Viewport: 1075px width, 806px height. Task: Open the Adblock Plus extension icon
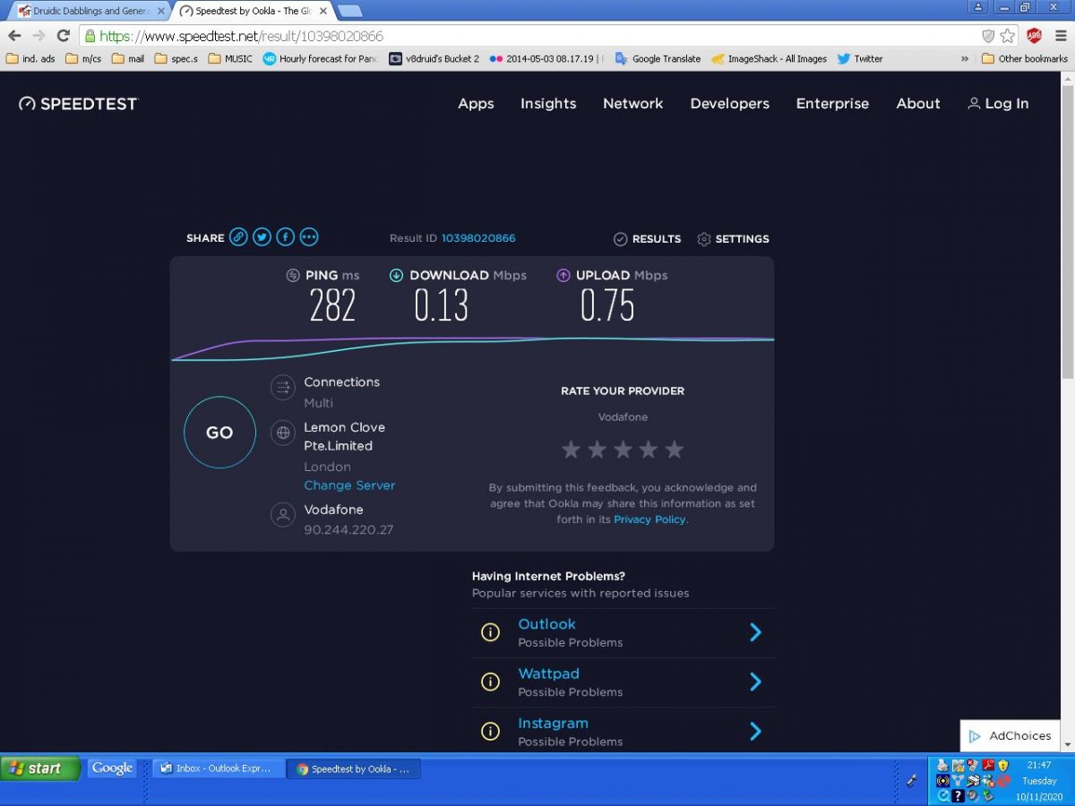(1034, 36)
